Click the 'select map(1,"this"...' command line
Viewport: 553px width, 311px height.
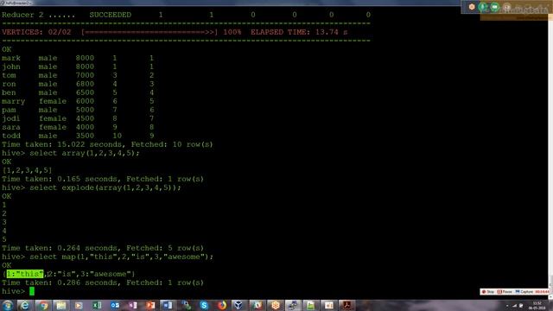click(121, 257)
